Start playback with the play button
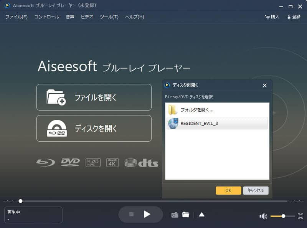307x228 pixels. (x=147, y=215)
